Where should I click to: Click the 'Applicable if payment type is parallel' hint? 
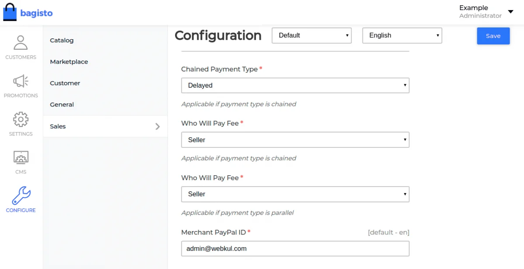pyautogui.click(x=238, y=213)
